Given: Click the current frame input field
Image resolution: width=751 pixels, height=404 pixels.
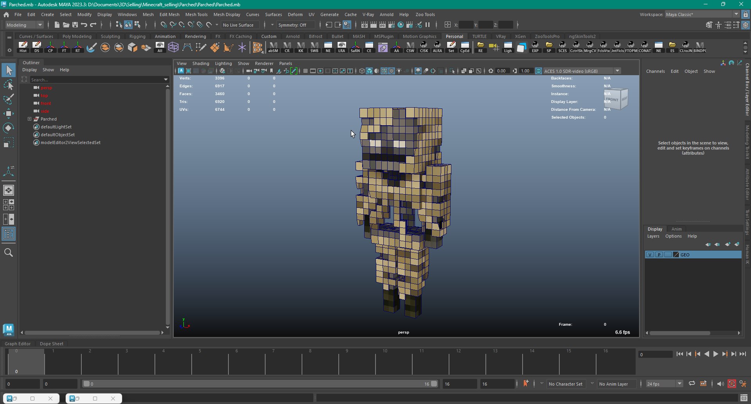Looking at the screenshot, I should [655, 354].
